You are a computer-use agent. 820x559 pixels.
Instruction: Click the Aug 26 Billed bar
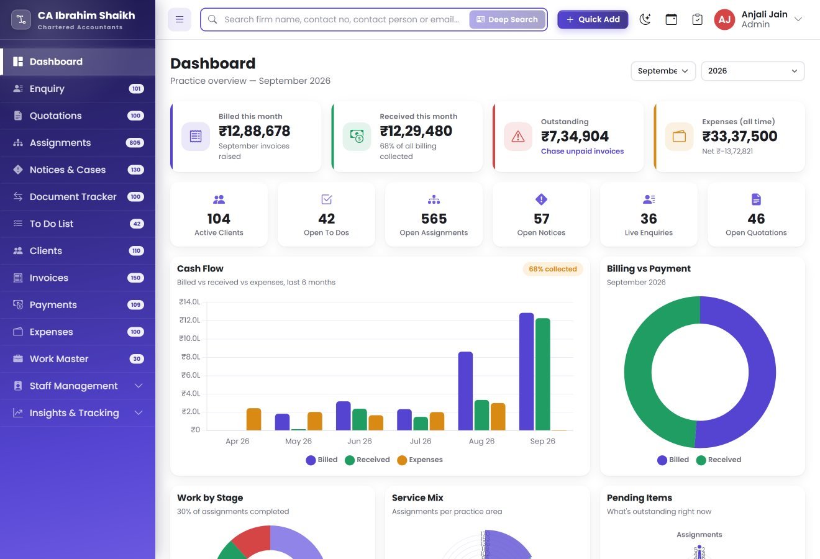click(465, 391)
